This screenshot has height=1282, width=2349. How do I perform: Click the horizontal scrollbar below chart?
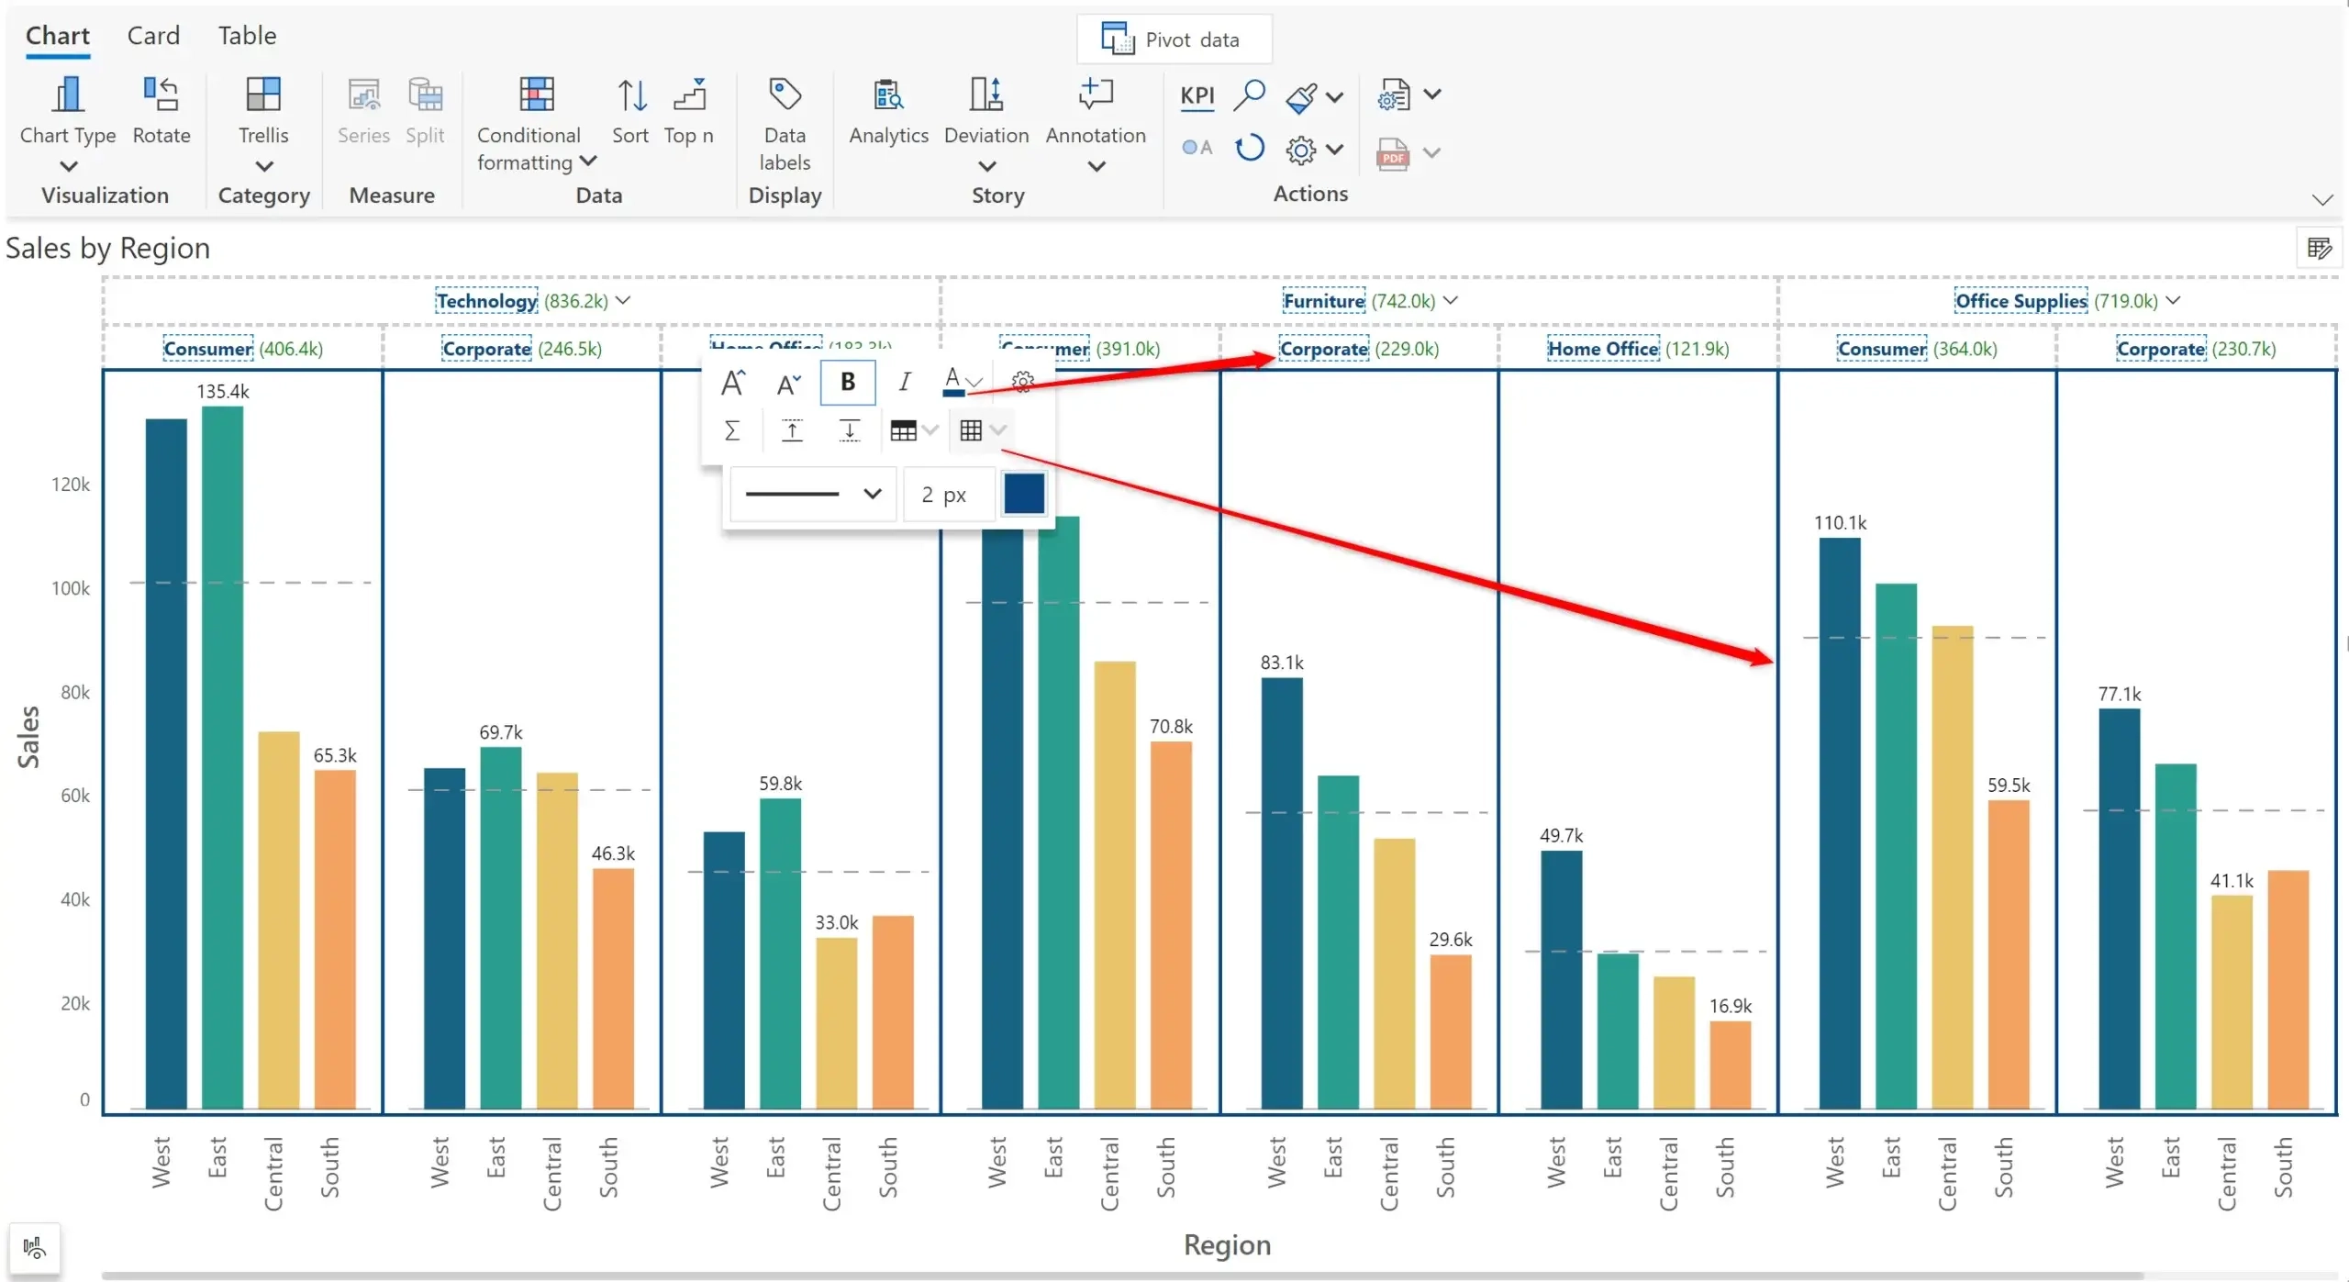pos(1121,1276)
